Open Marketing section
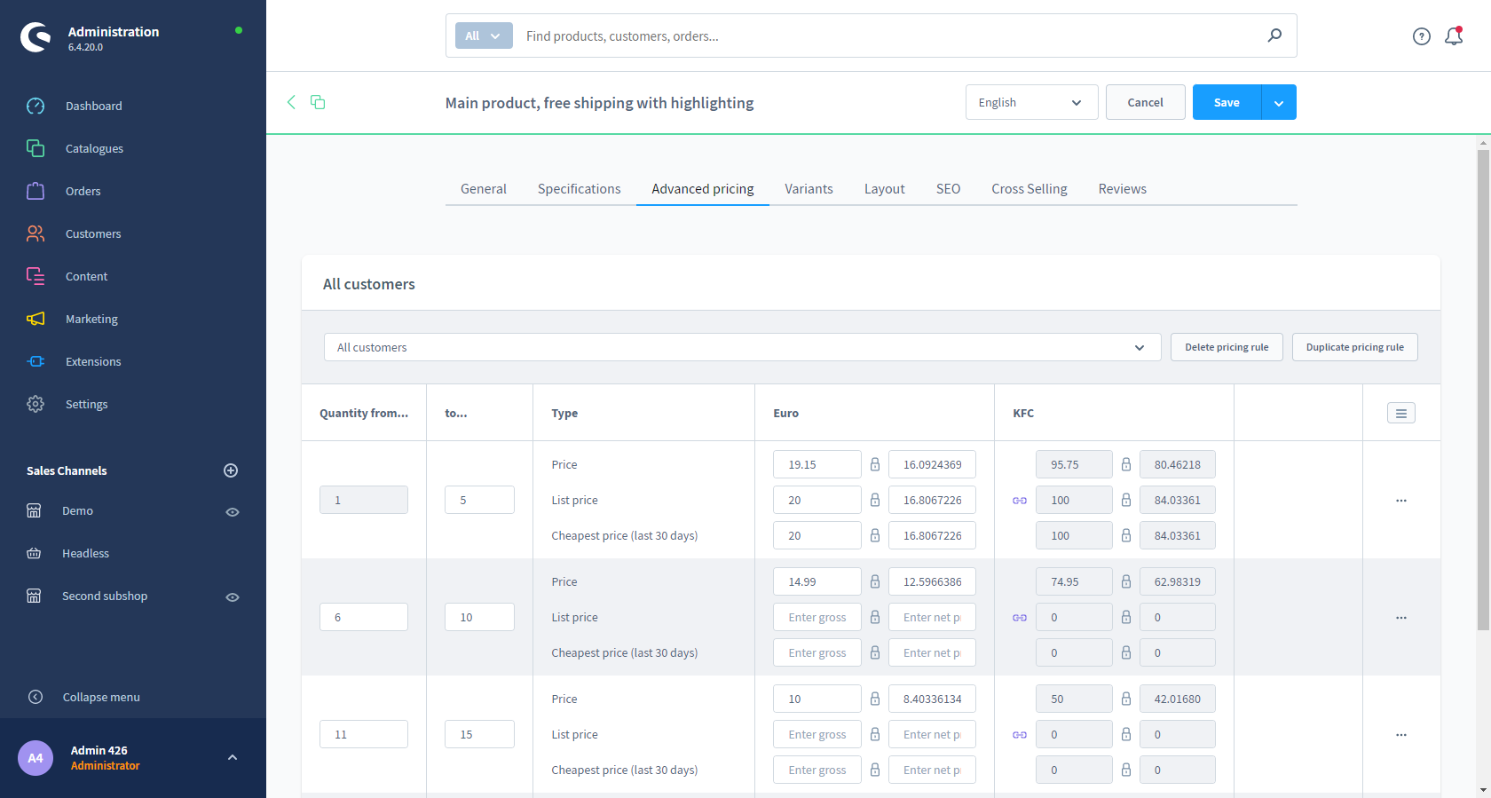Screen dimensions: 1491x798 point(91,319)
